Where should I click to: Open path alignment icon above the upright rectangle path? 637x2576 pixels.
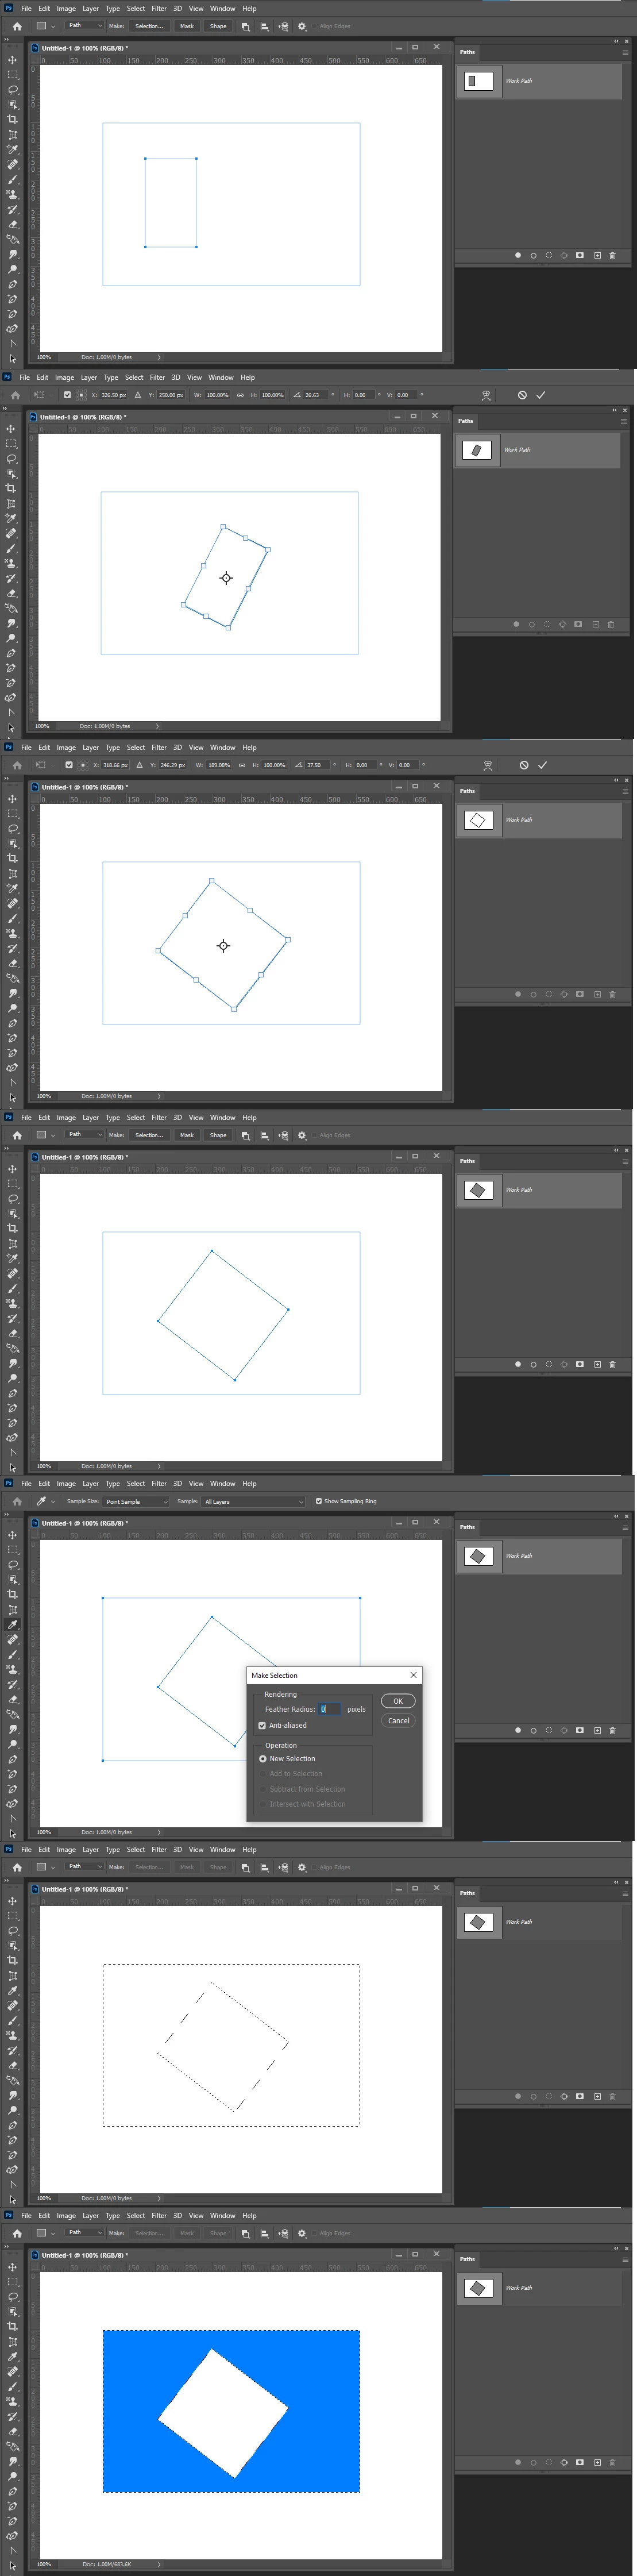[x=264, y=26]
